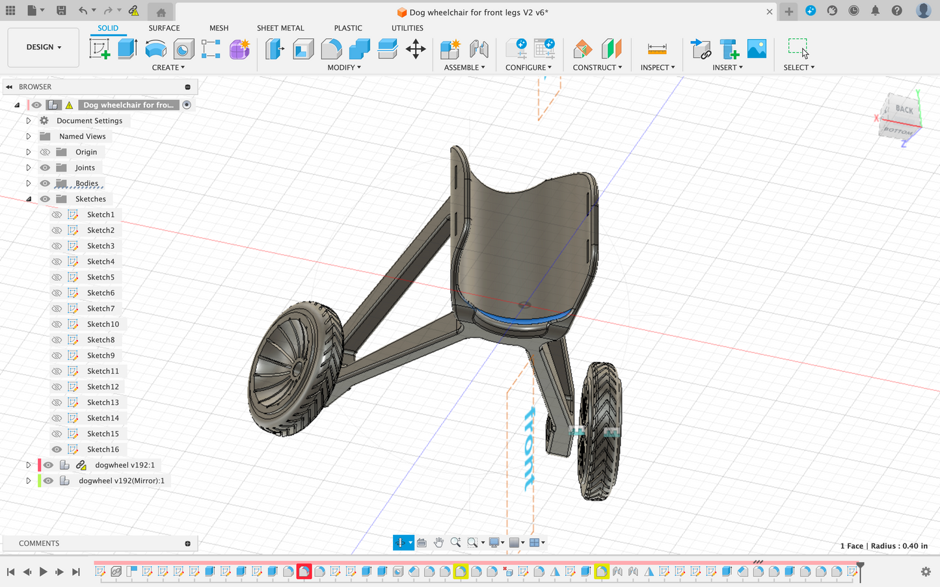Open the timeline settings gear

click(x=926, y=571)
